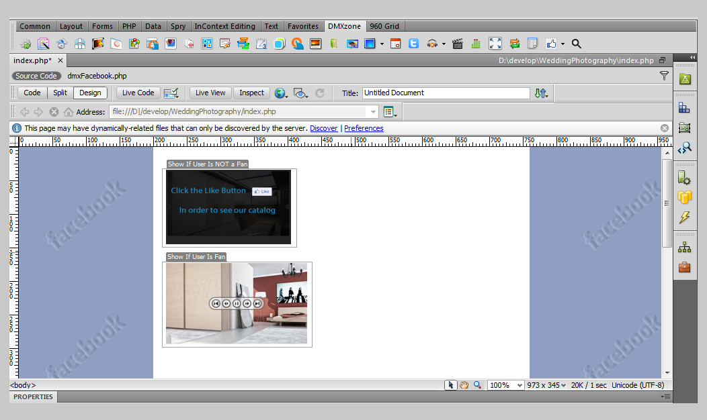Close the index.php document tab
Viewport: 707px width, 420px height.
60,60
